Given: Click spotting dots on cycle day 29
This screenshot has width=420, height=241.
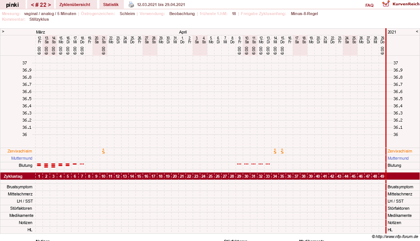Looking at the screenshot, I should [x=239, y=164].
